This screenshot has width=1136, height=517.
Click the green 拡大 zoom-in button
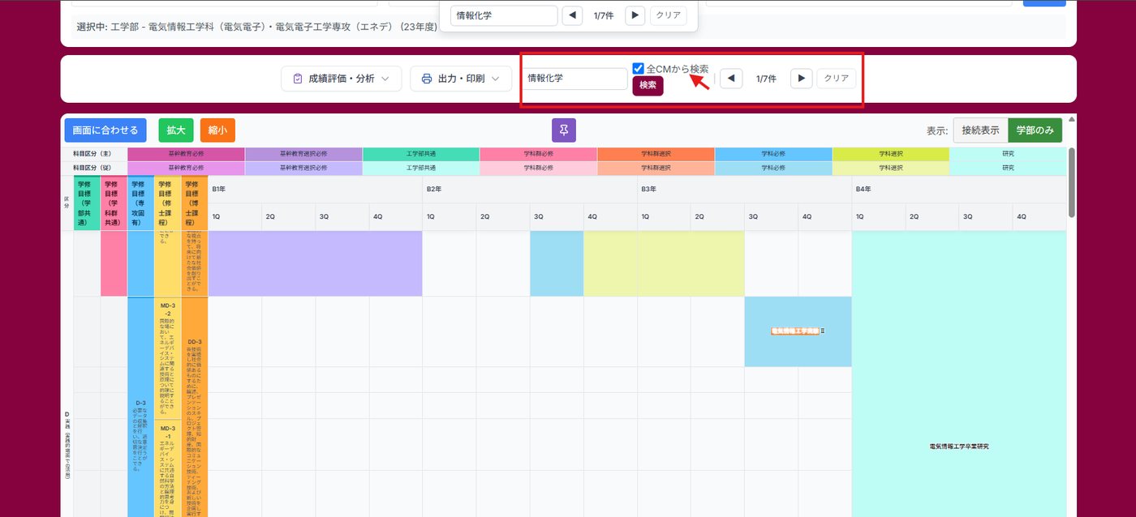tap(176, 130)
